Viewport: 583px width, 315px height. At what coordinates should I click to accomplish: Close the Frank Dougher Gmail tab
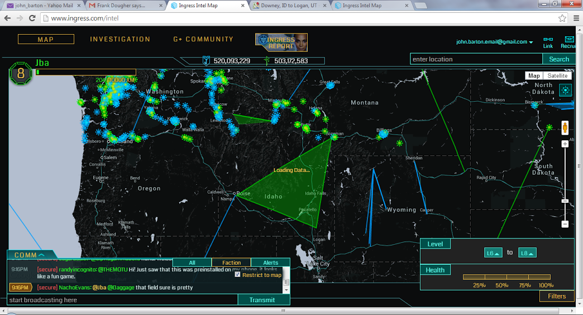point(161,6)
